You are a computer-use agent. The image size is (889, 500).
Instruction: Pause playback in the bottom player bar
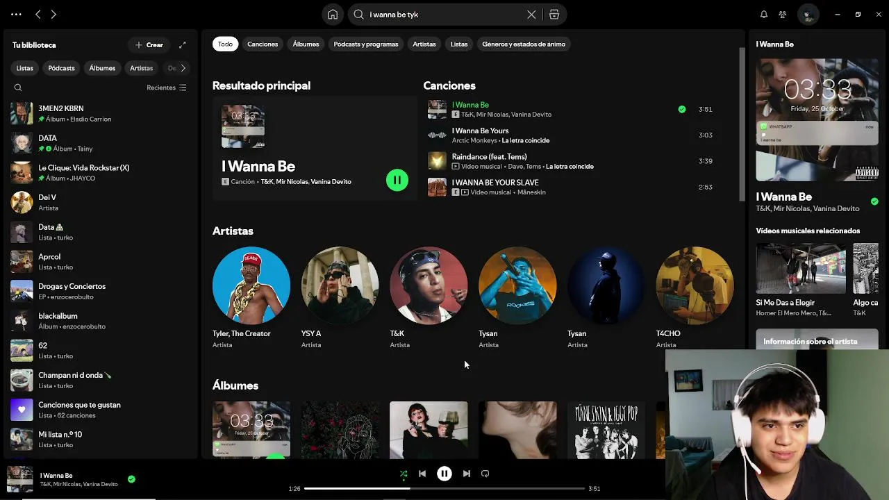pyautogui.click(x=444, y=474)
